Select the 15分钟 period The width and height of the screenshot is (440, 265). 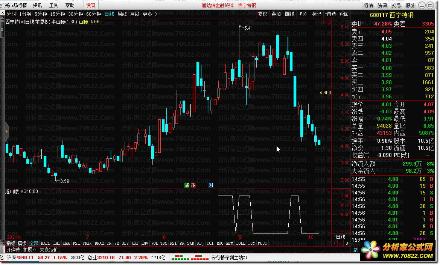point(58,14)
